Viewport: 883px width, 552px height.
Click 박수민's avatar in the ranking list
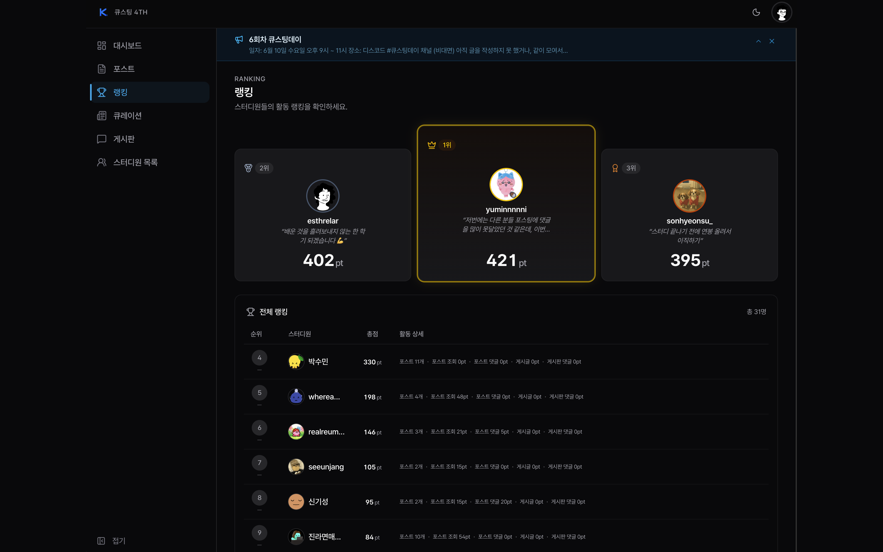[296, 362]
